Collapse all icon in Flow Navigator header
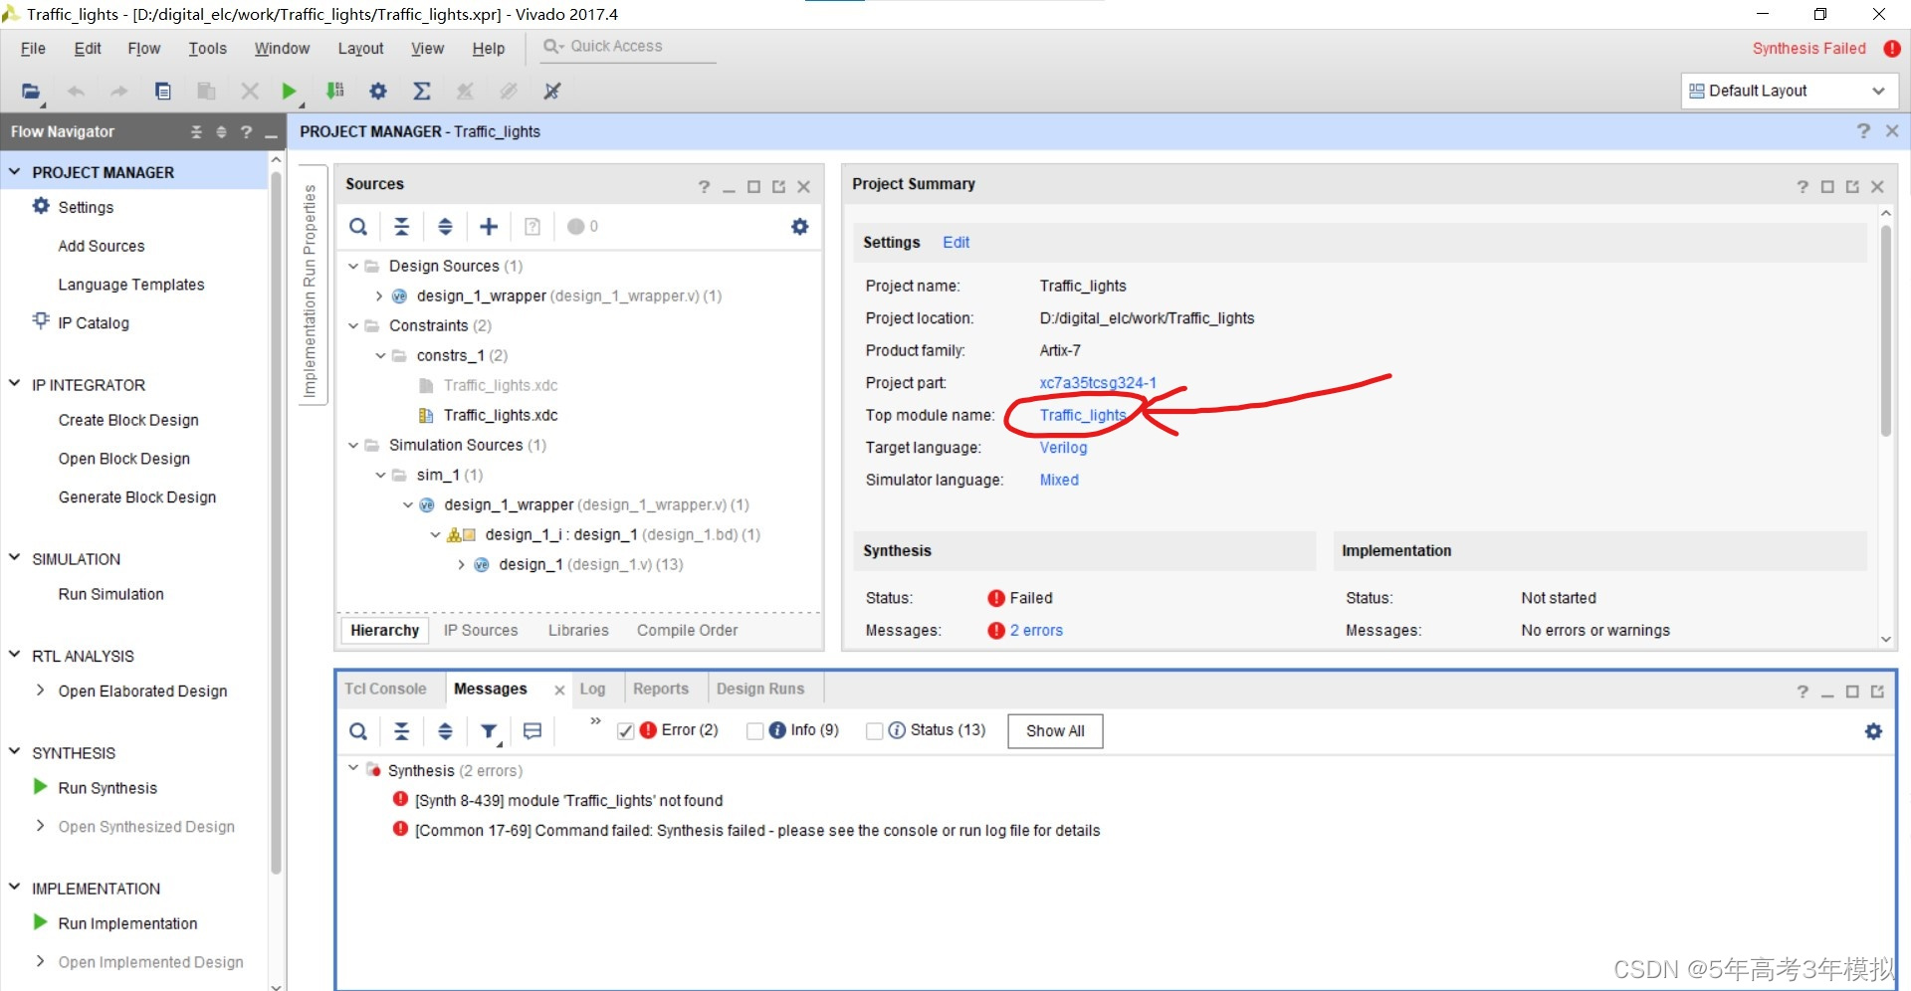Image resolution: width=1911 pixels, height=991 pixels. tap(196, 132)
